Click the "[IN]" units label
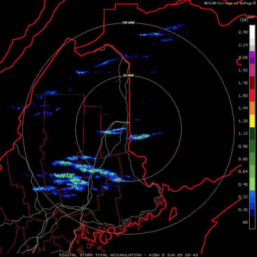The width and height of the screenshot is (257, 257). tap(244, 20)
